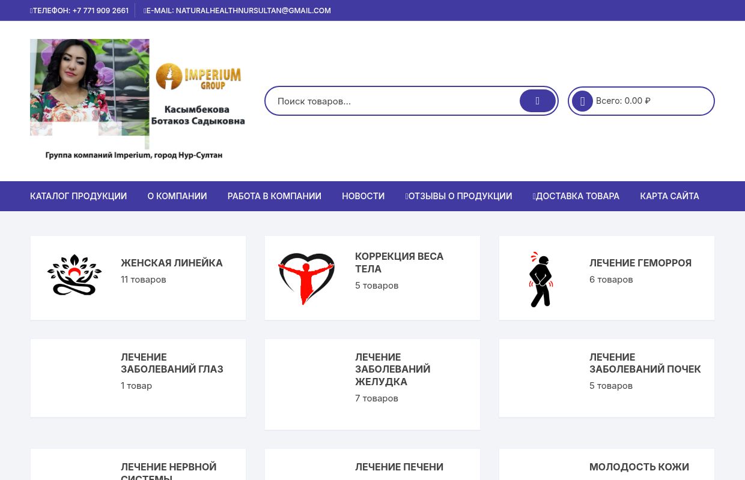Click the phone icon in the top bar
Viewport: 745px width, 480px height.
click(32, 10)
